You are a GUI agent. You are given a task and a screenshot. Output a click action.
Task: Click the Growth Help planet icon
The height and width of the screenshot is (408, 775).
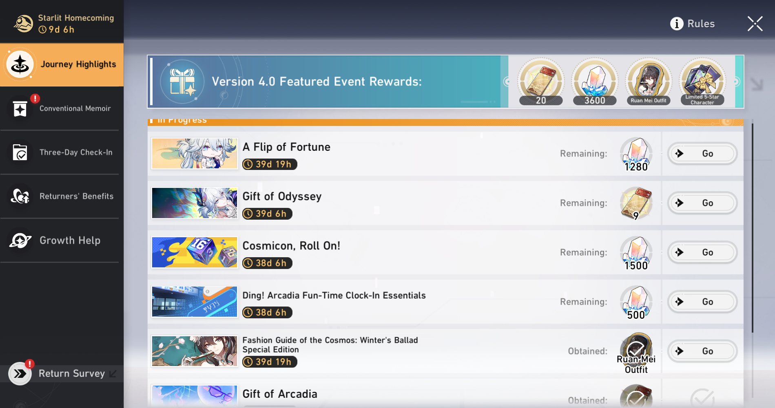(20, 240)
